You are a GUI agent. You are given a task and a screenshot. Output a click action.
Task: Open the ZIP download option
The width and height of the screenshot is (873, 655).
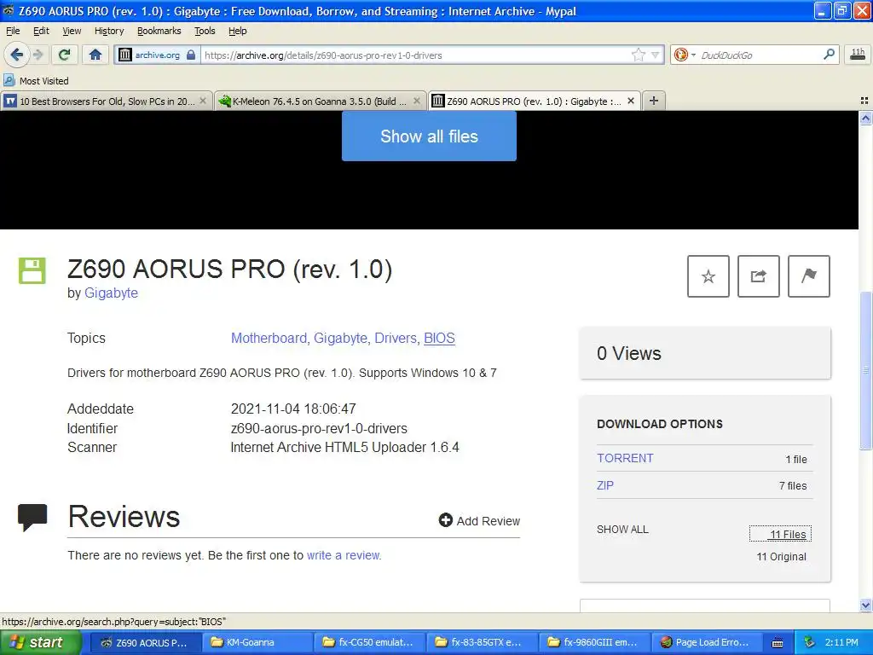(605, 485)
